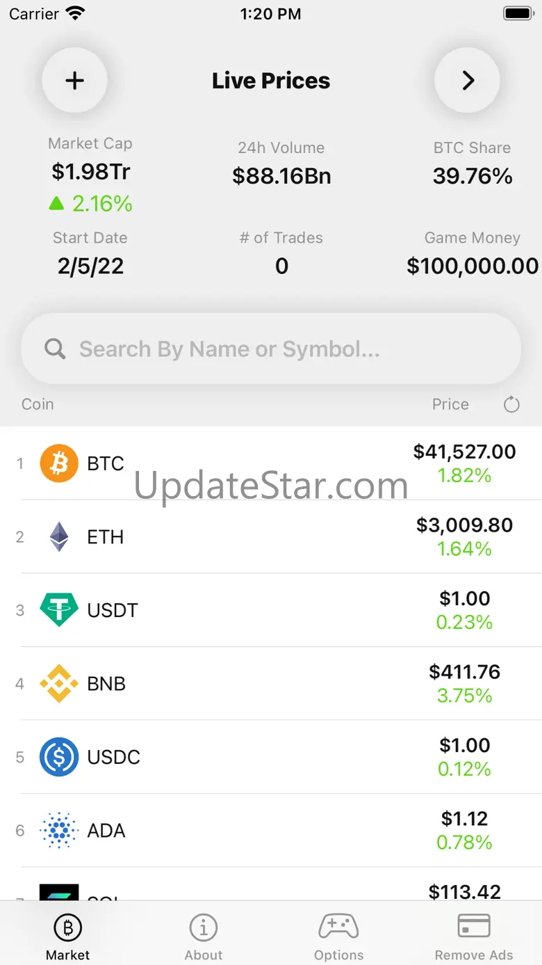Tap the Game Money $100,000.00 value
This screenshot has height=965, width=542.
(473, 266)
